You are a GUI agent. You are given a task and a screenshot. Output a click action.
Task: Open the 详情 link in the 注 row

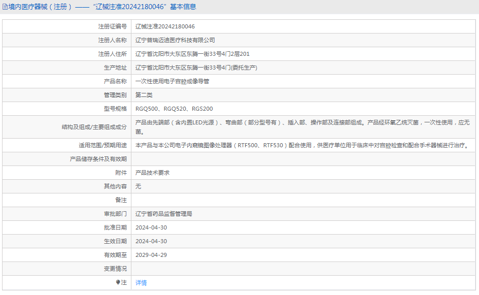pyautogui.click(x=141, y=283)
